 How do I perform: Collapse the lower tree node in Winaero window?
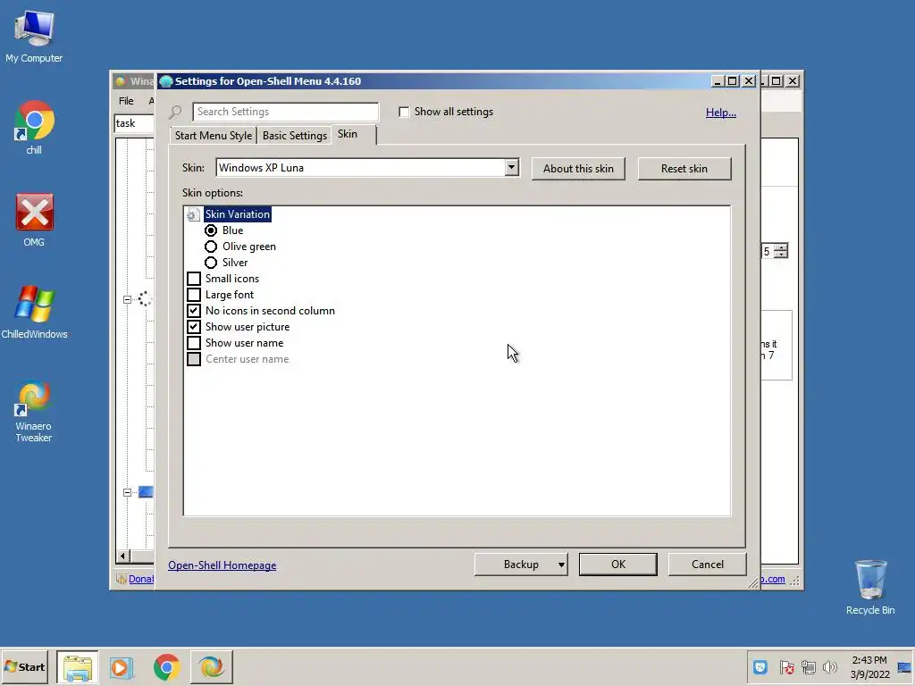click(x=127, y=492)
